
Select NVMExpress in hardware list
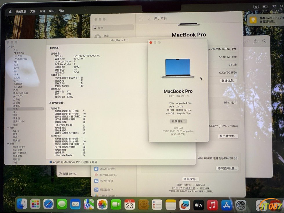20,59
